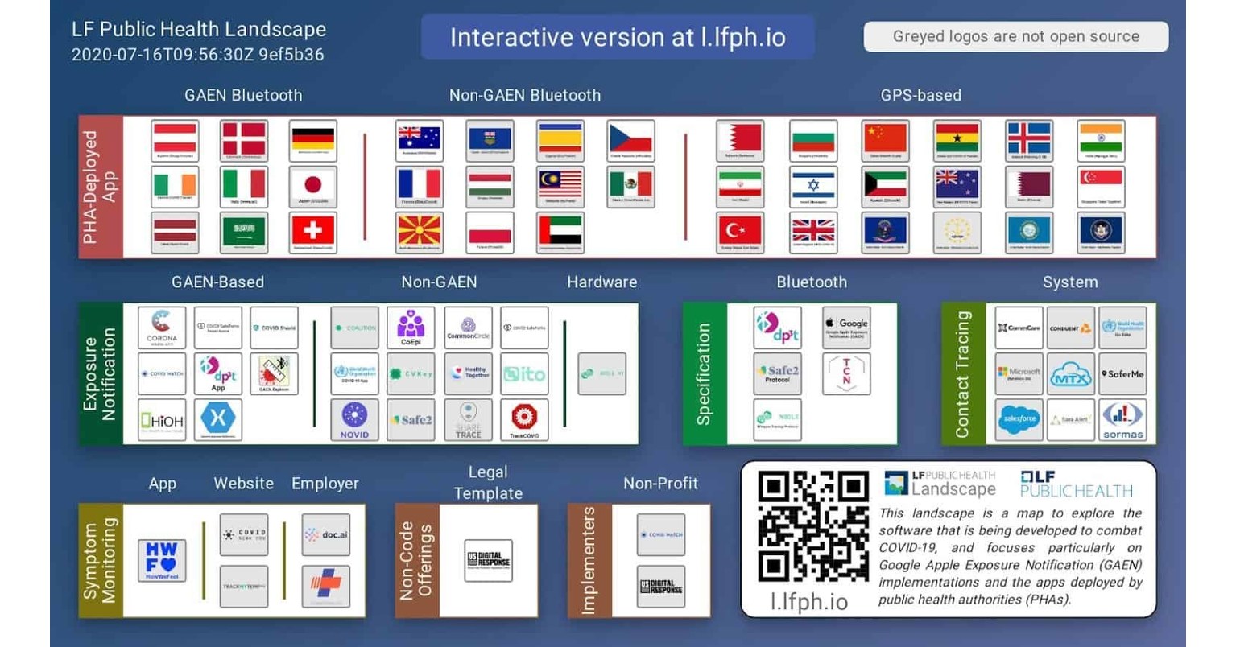The height and width of the screenshot is (647, 1236).
Task: Open the United Arab Emirates flag card
Action: point(560,233)
